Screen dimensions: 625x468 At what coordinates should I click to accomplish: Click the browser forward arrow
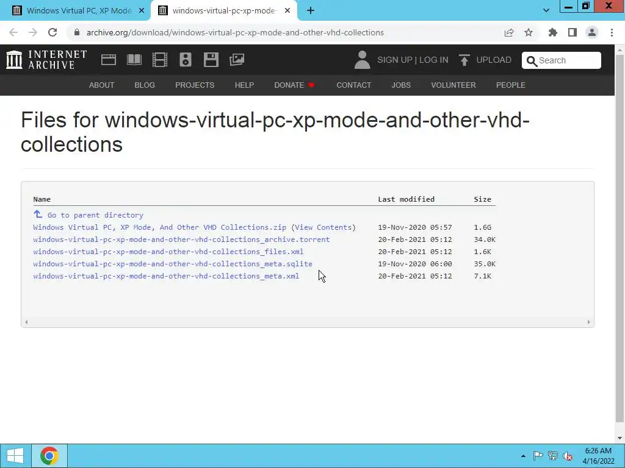coord(33,33)
